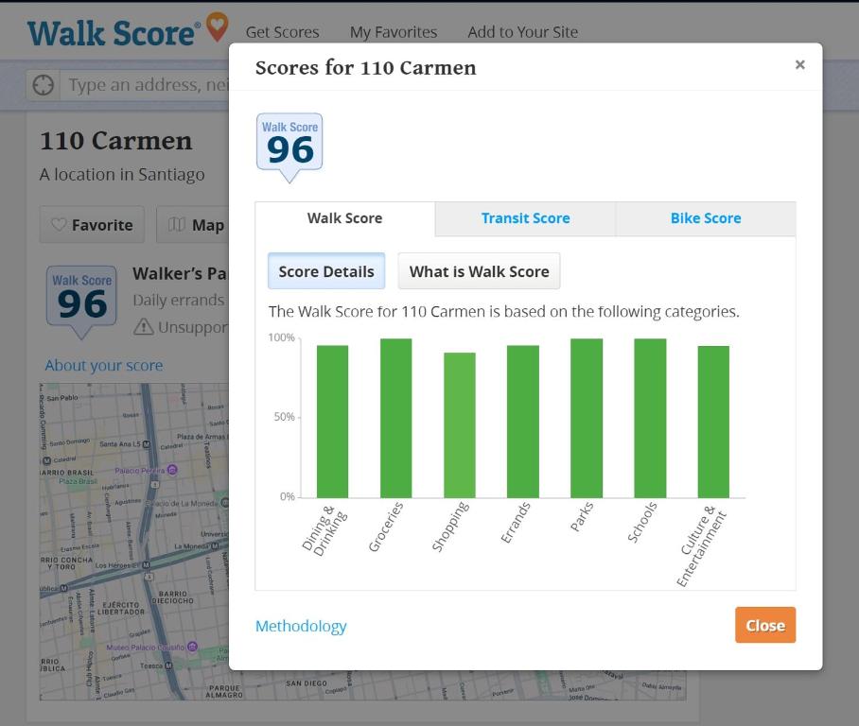This screenshot has width=859, height=726.
Task: Open the About your score link
Action: point(104,366)
